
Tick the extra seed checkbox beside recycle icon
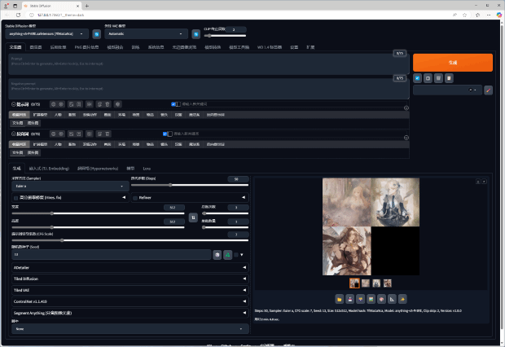click(236, 255)
